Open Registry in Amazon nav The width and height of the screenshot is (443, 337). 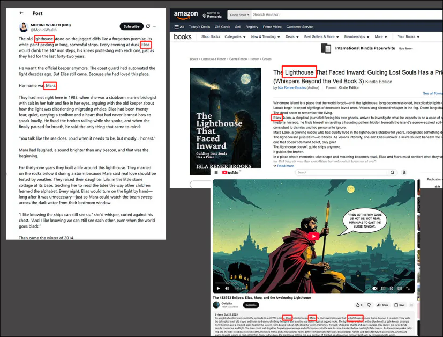click(252, 27)
